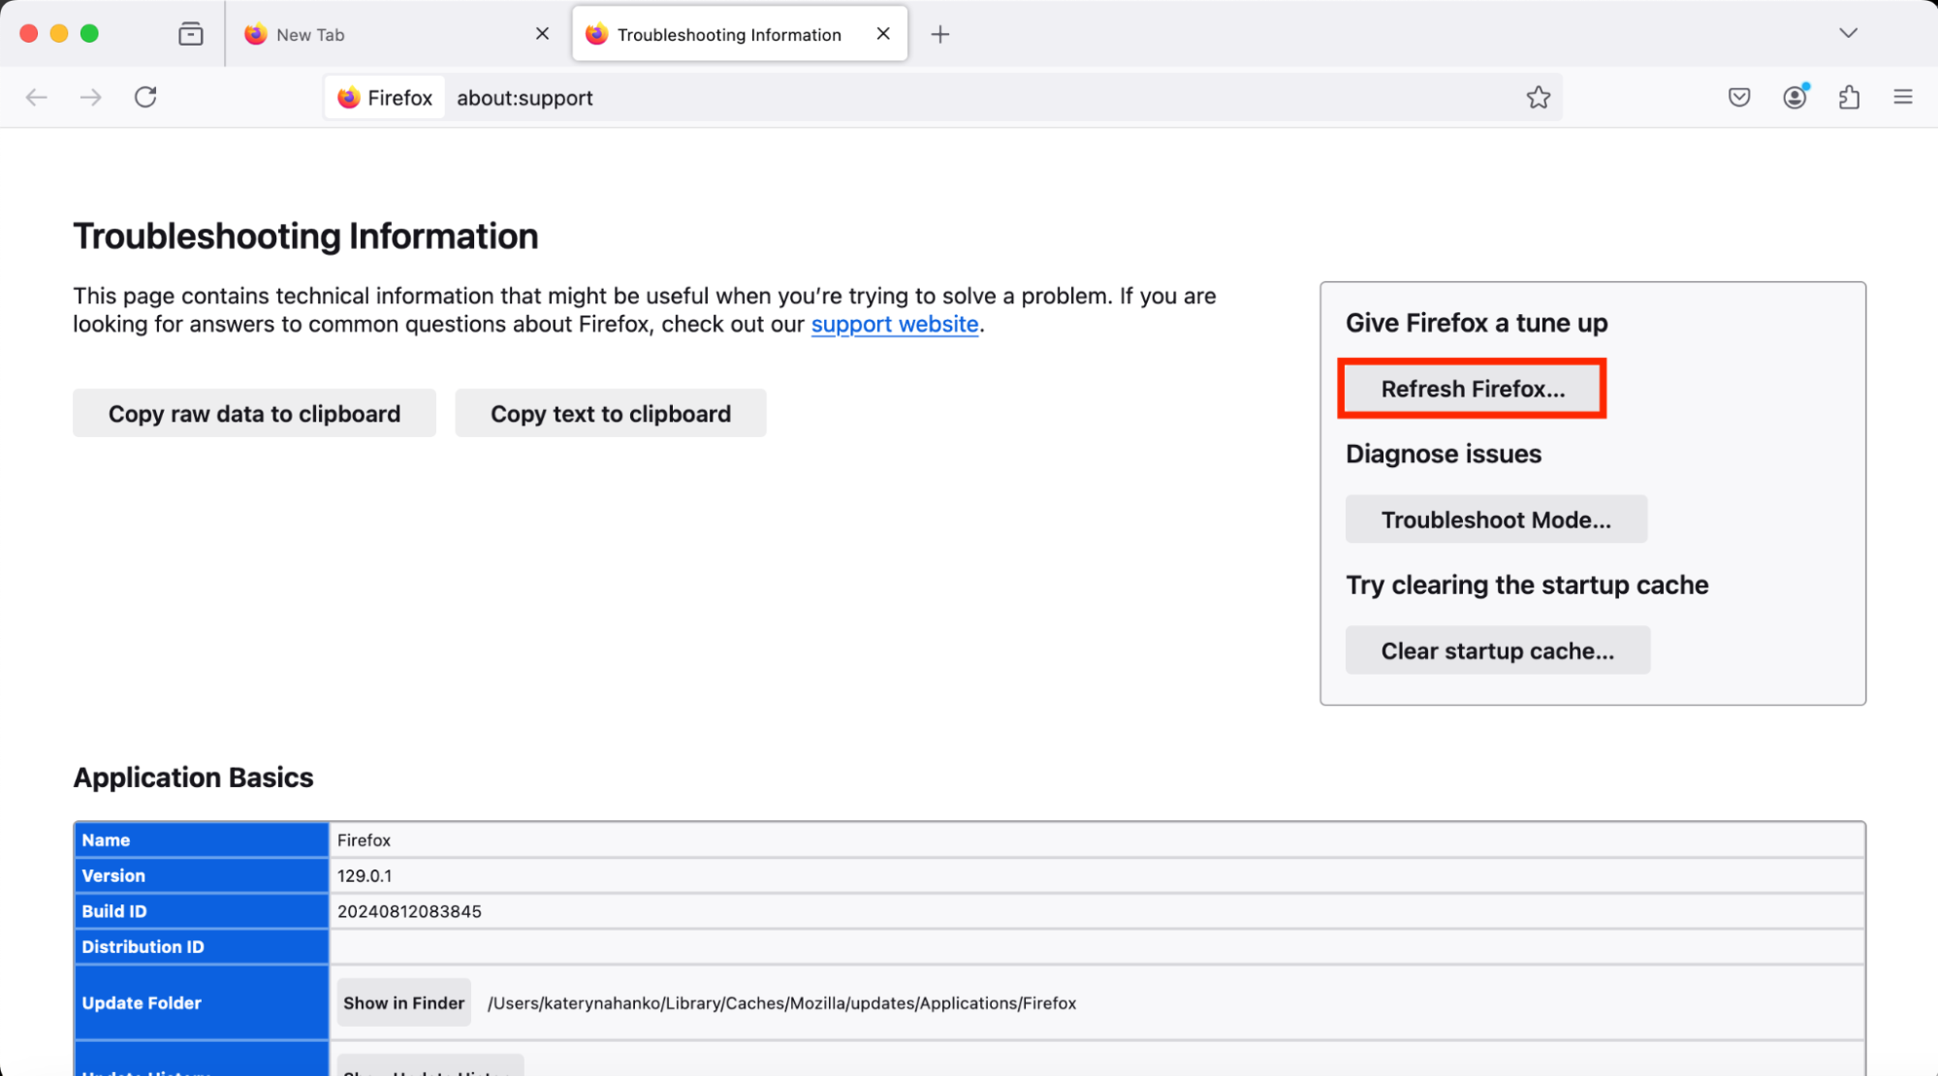Click Show in Finder for Update Folder
The width and height of the screenshot is (1938, 1076).
[x=403, y=1003]
